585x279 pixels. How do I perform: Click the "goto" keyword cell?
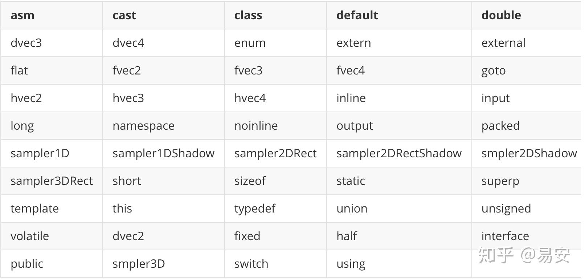click(493, 70)
